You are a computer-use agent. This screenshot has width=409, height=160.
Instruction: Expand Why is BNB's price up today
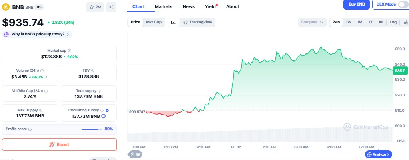[38, 34]
